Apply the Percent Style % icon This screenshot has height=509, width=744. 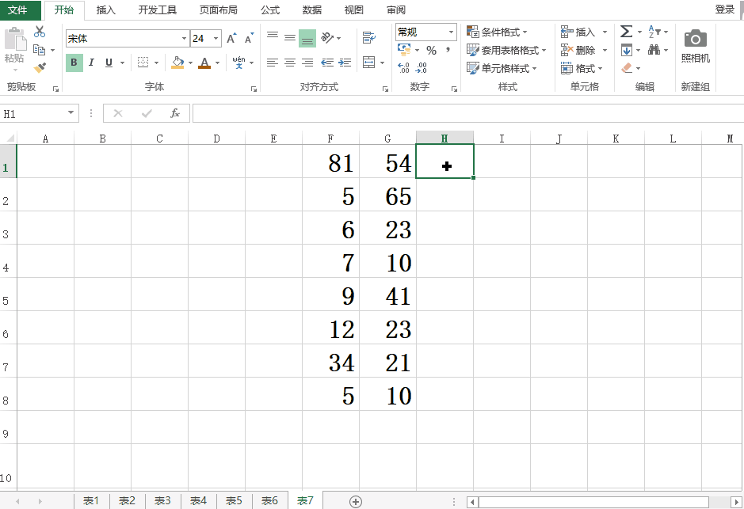pyautogui.click(x=430, y=49)
